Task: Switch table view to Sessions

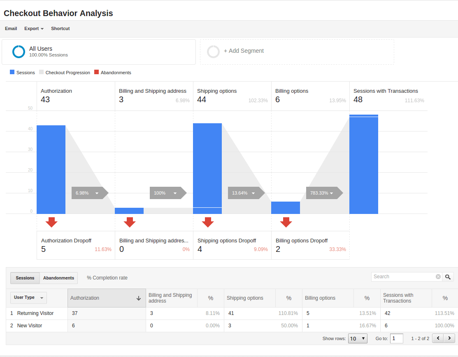Action: coord(25,278)
